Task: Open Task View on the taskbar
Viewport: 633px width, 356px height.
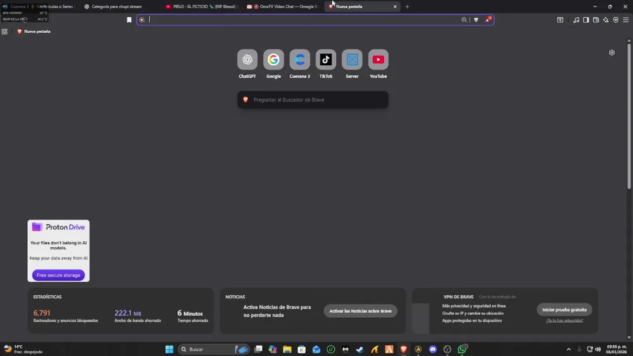Action: click(x=258, y=349)
